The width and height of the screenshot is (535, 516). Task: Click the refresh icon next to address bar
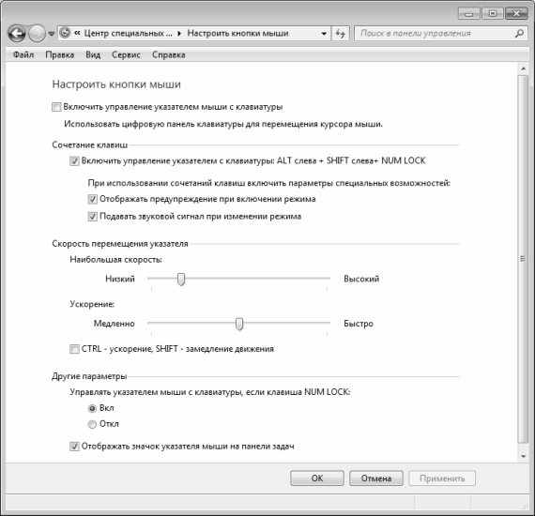point(340,34)
